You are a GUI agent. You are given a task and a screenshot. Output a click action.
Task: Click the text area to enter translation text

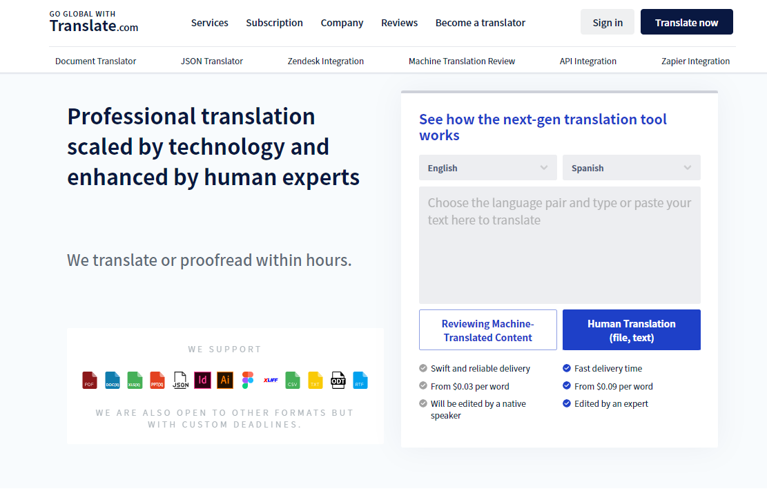coord(559,245)
